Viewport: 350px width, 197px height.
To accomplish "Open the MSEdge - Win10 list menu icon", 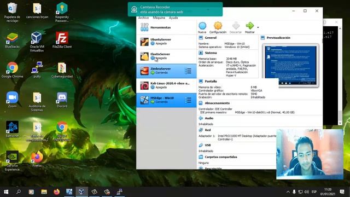I will click(x=188, y=100).
